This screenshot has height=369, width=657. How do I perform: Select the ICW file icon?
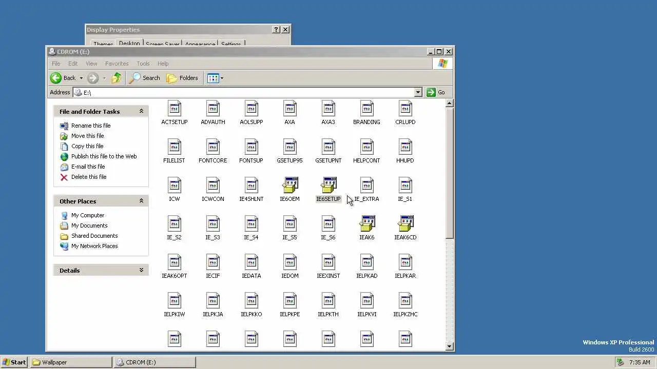pos(175,186)
